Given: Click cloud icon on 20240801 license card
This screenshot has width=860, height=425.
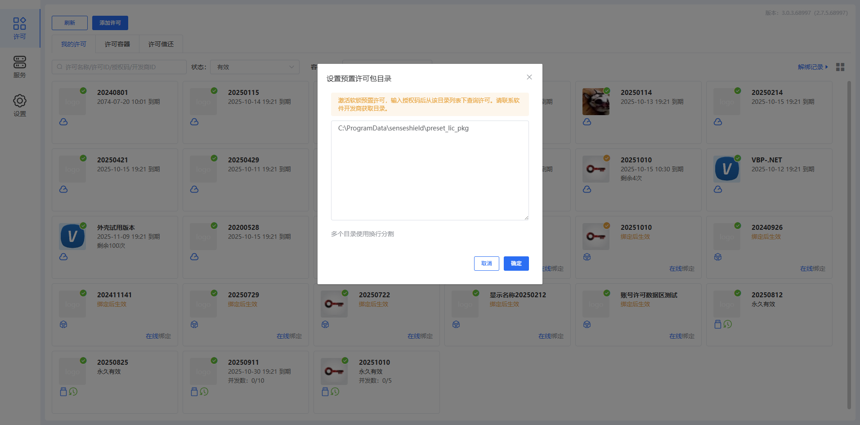Looking at the screenshot, I should [63, 122].
